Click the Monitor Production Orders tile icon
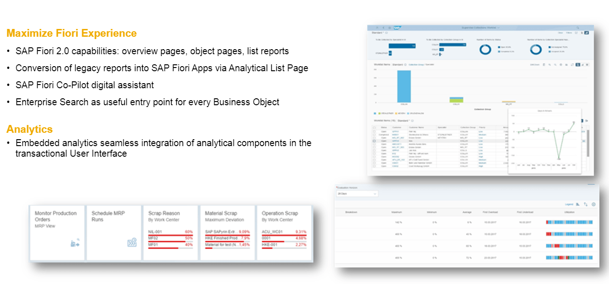The width and height of the screenshot is (609, 289). [x=75, y=243]
